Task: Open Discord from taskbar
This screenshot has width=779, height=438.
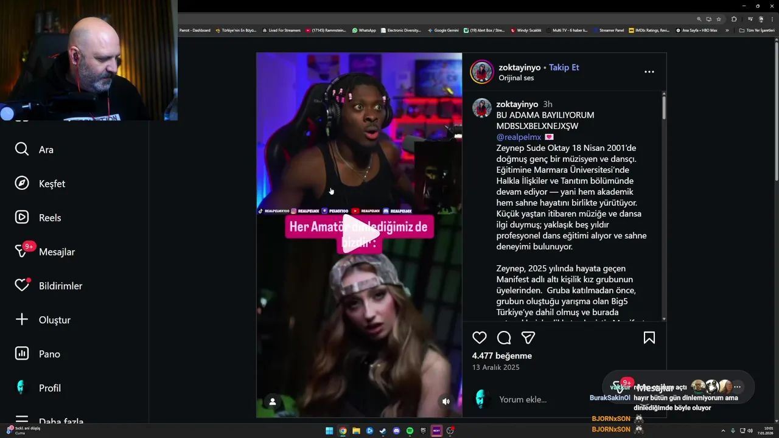Action: (x=396, y=431)
